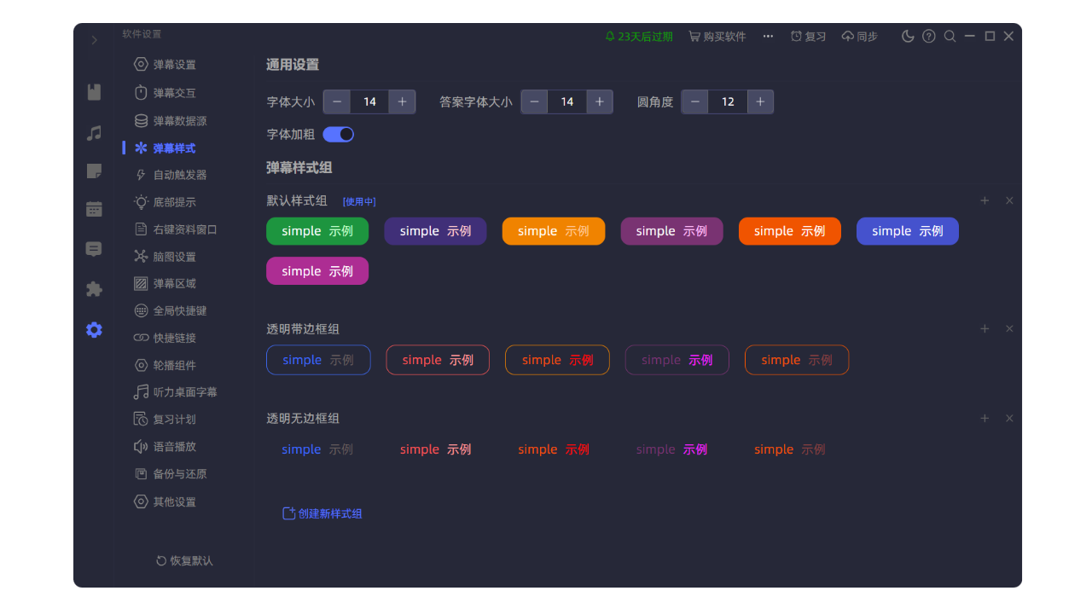Switch to dark mode with the moon icon
The width and height of the screenshot is (1092, 614).
(x=908, y=36)
